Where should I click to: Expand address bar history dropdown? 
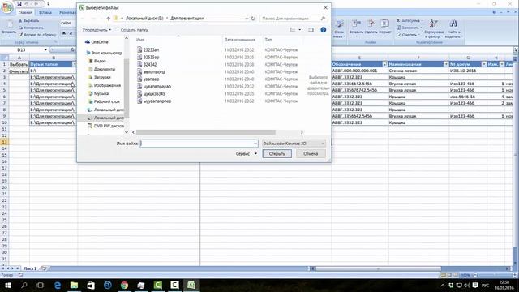click(x=247, y=19)
